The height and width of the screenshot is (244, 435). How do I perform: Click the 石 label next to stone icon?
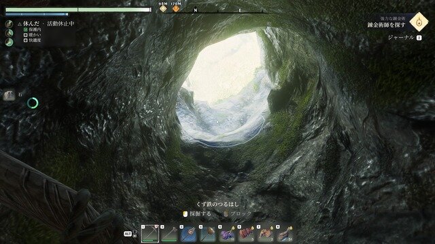(x=20, y=95)
